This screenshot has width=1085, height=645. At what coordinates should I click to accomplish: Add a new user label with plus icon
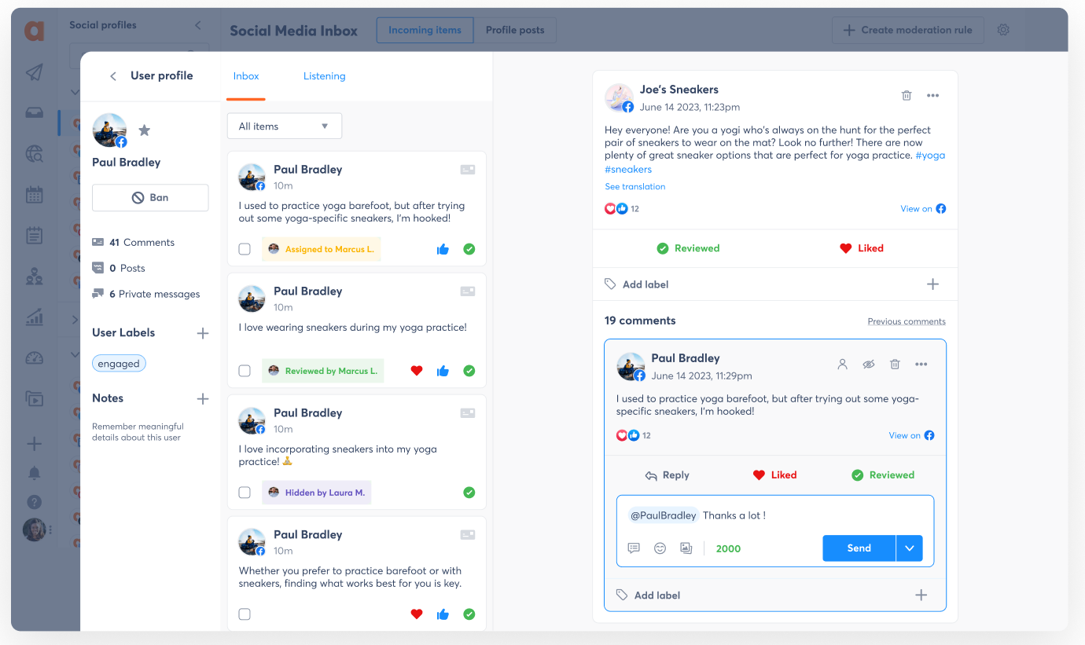click(202, 333)
